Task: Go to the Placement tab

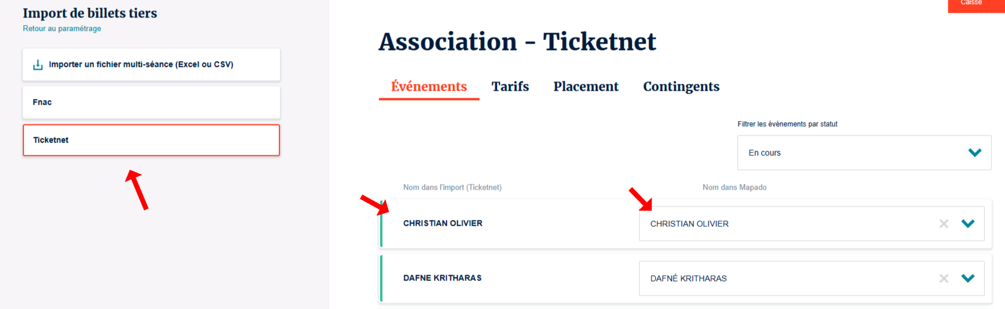Action: [585, 87]
